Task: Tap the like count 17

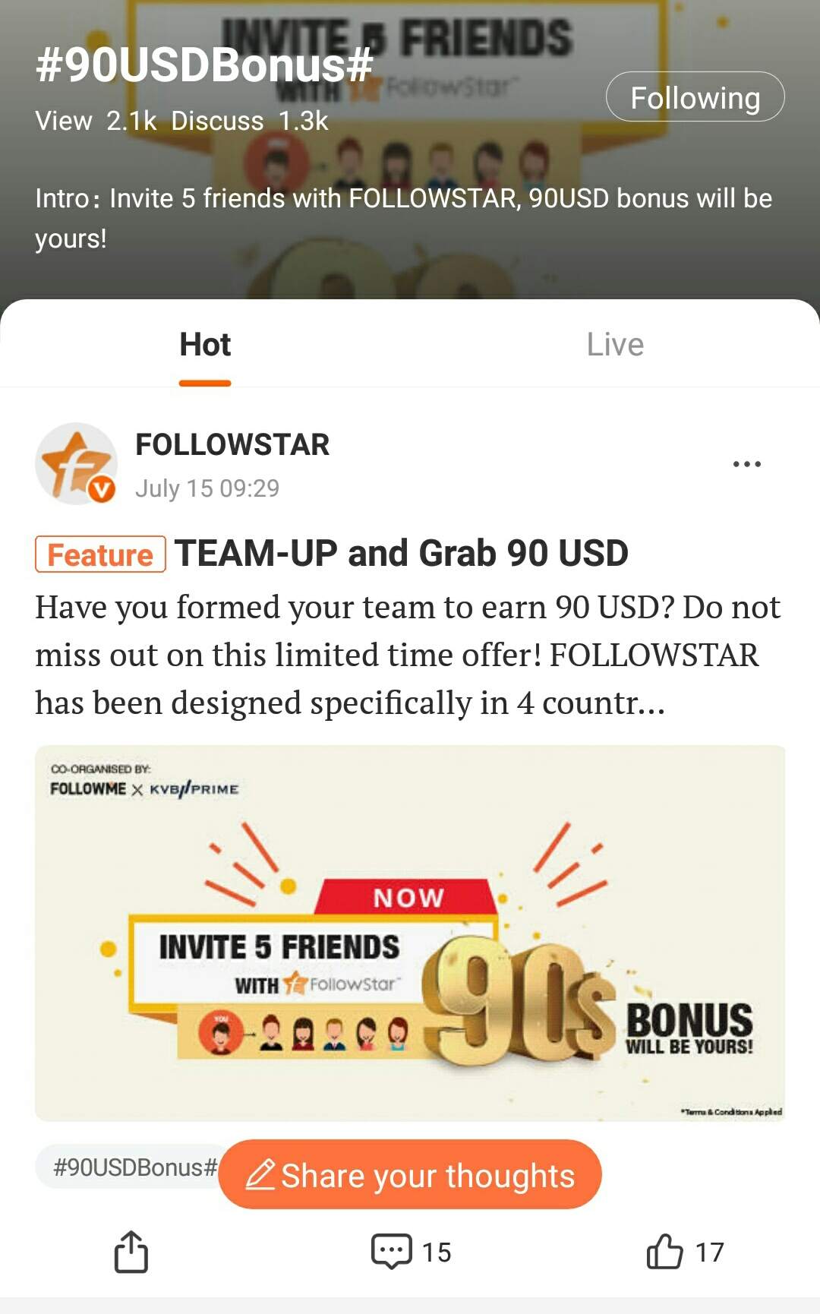Action: [x=710, y=1252]
